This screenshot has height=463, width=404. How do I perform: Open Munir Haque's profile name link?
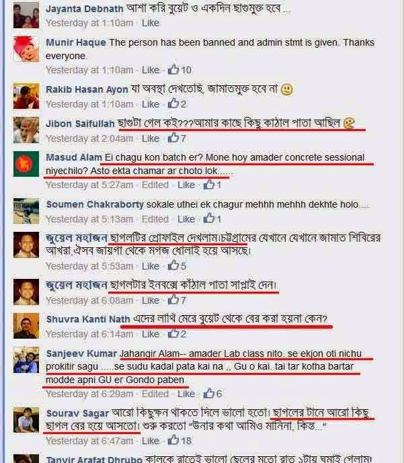(76, 42)
